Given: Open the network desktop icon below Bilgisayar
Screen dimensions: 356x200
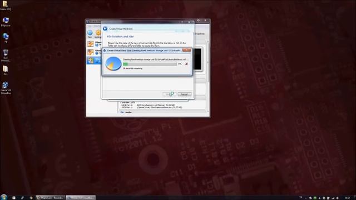Looking at the screenshot, I should tap(6, 38).
